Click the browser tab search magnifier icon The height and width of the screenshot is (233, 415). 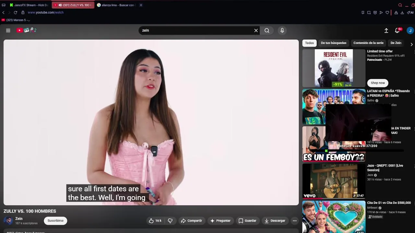pyautogui.click(x=400, y=5)
